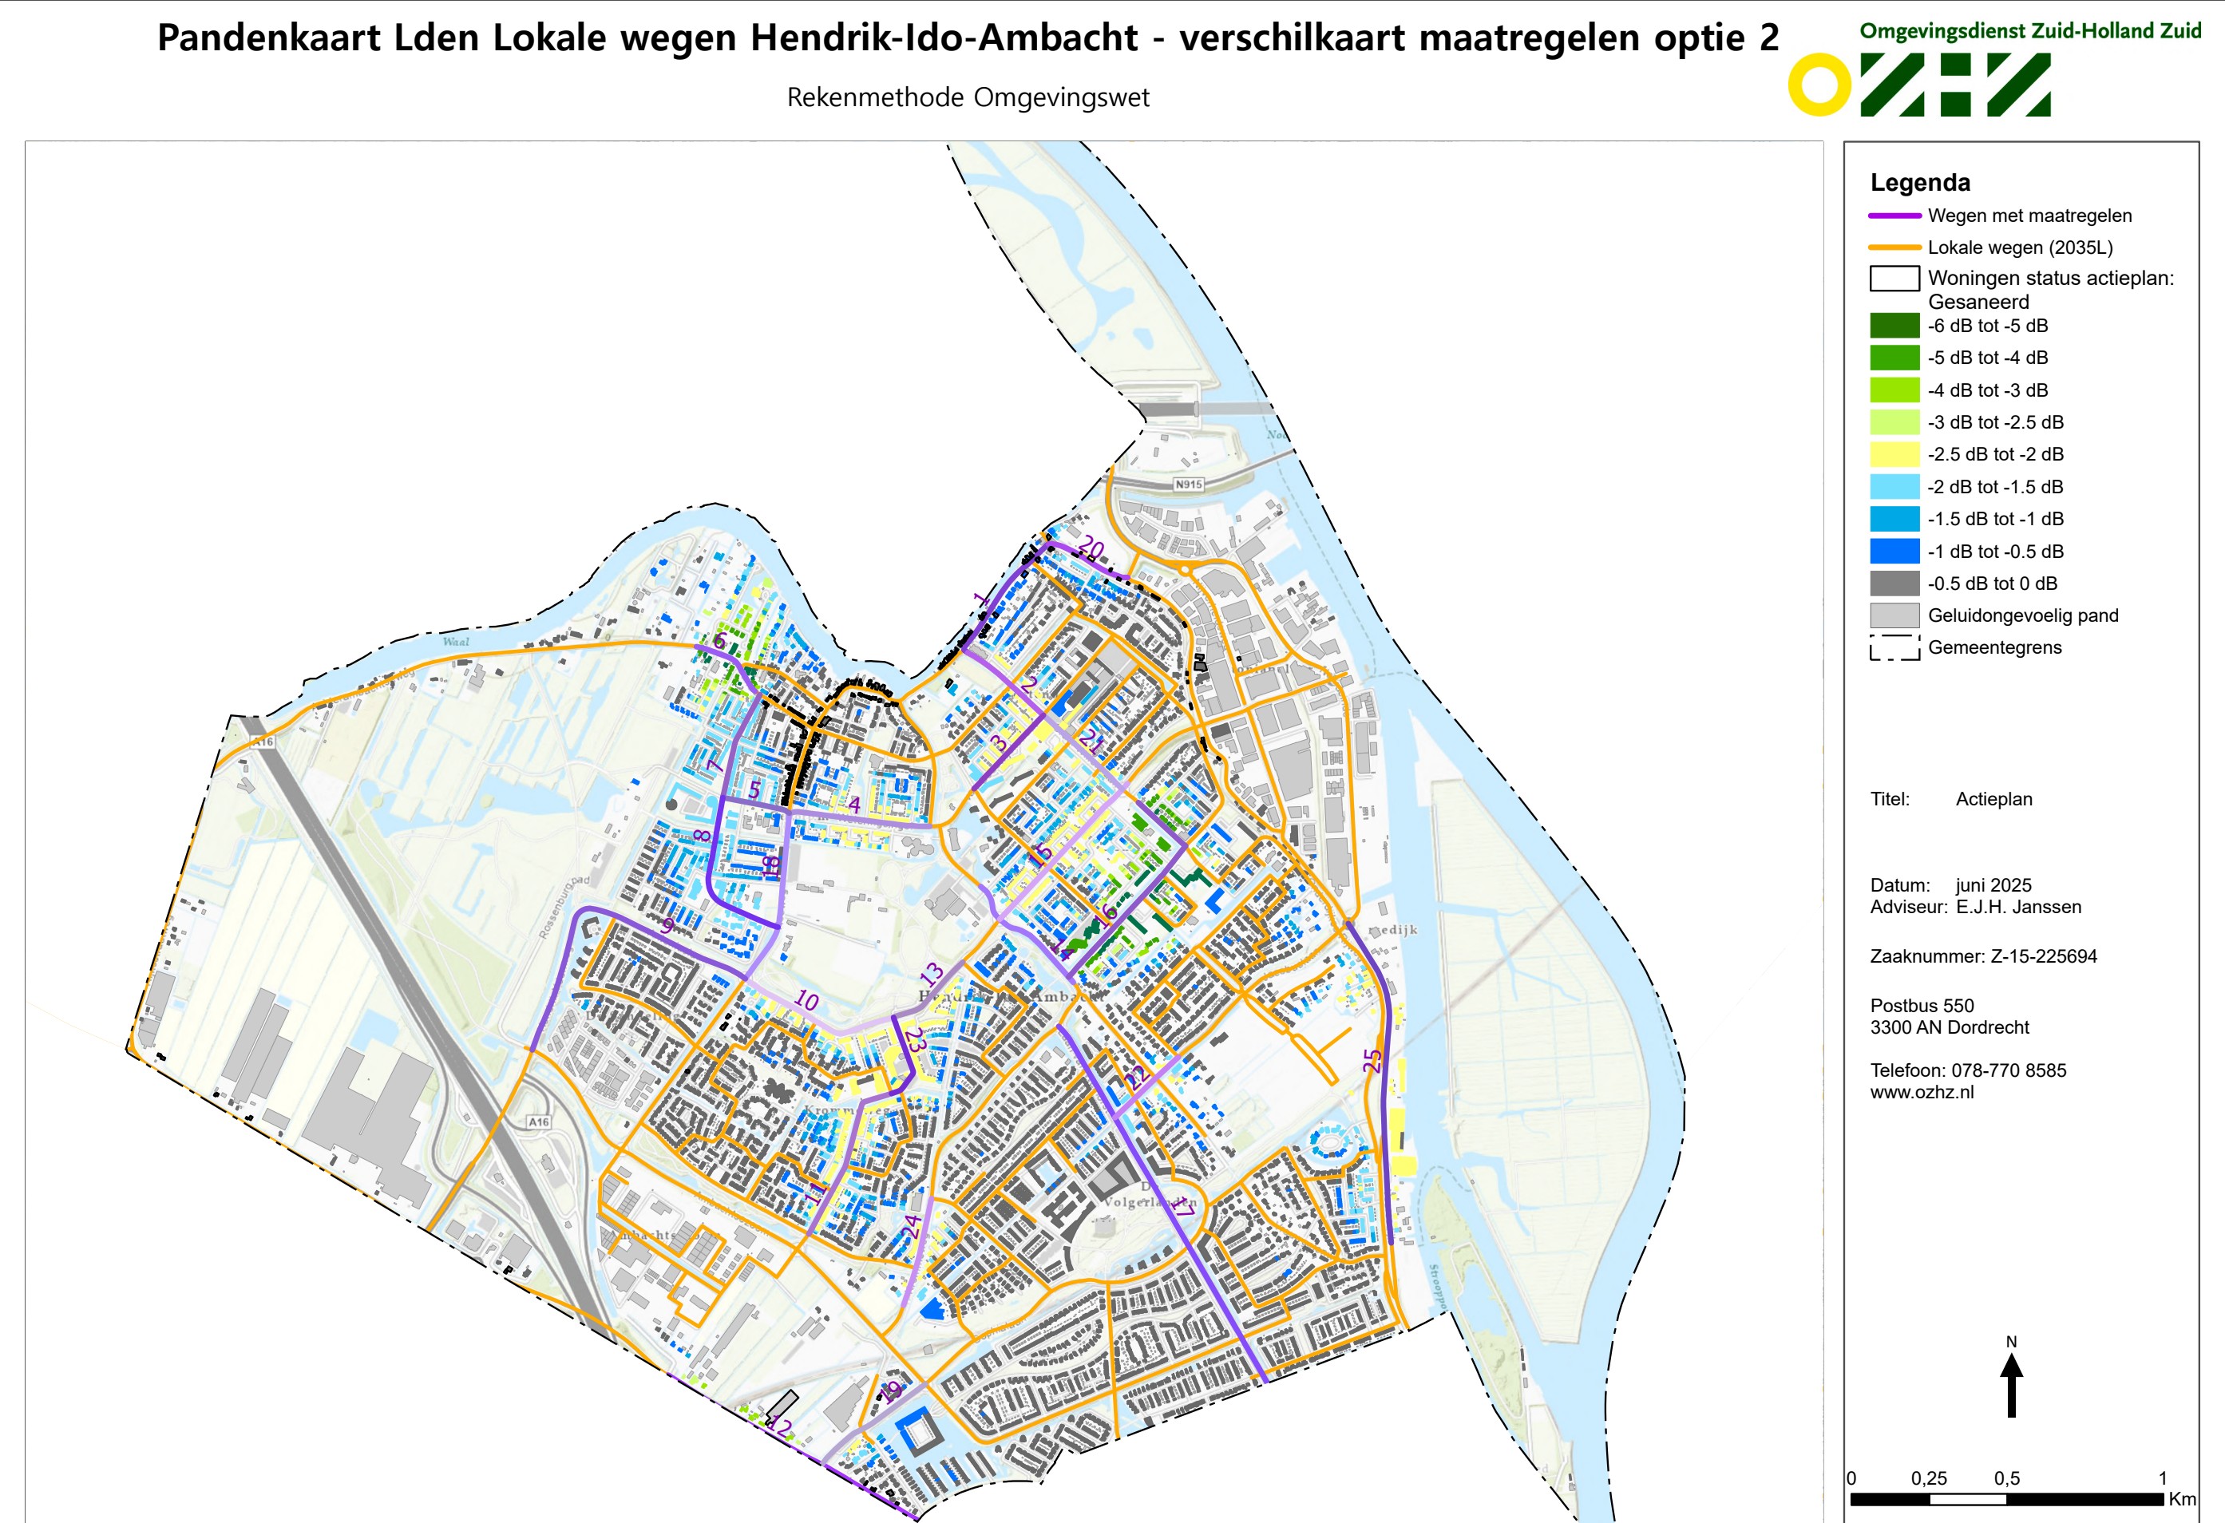Click the N915 road shield label
2225x1523 pixels.
point(1188,485)
